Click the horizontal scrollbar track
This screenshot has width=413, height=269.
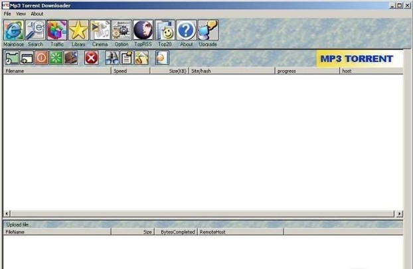click(x=203, y=214)
